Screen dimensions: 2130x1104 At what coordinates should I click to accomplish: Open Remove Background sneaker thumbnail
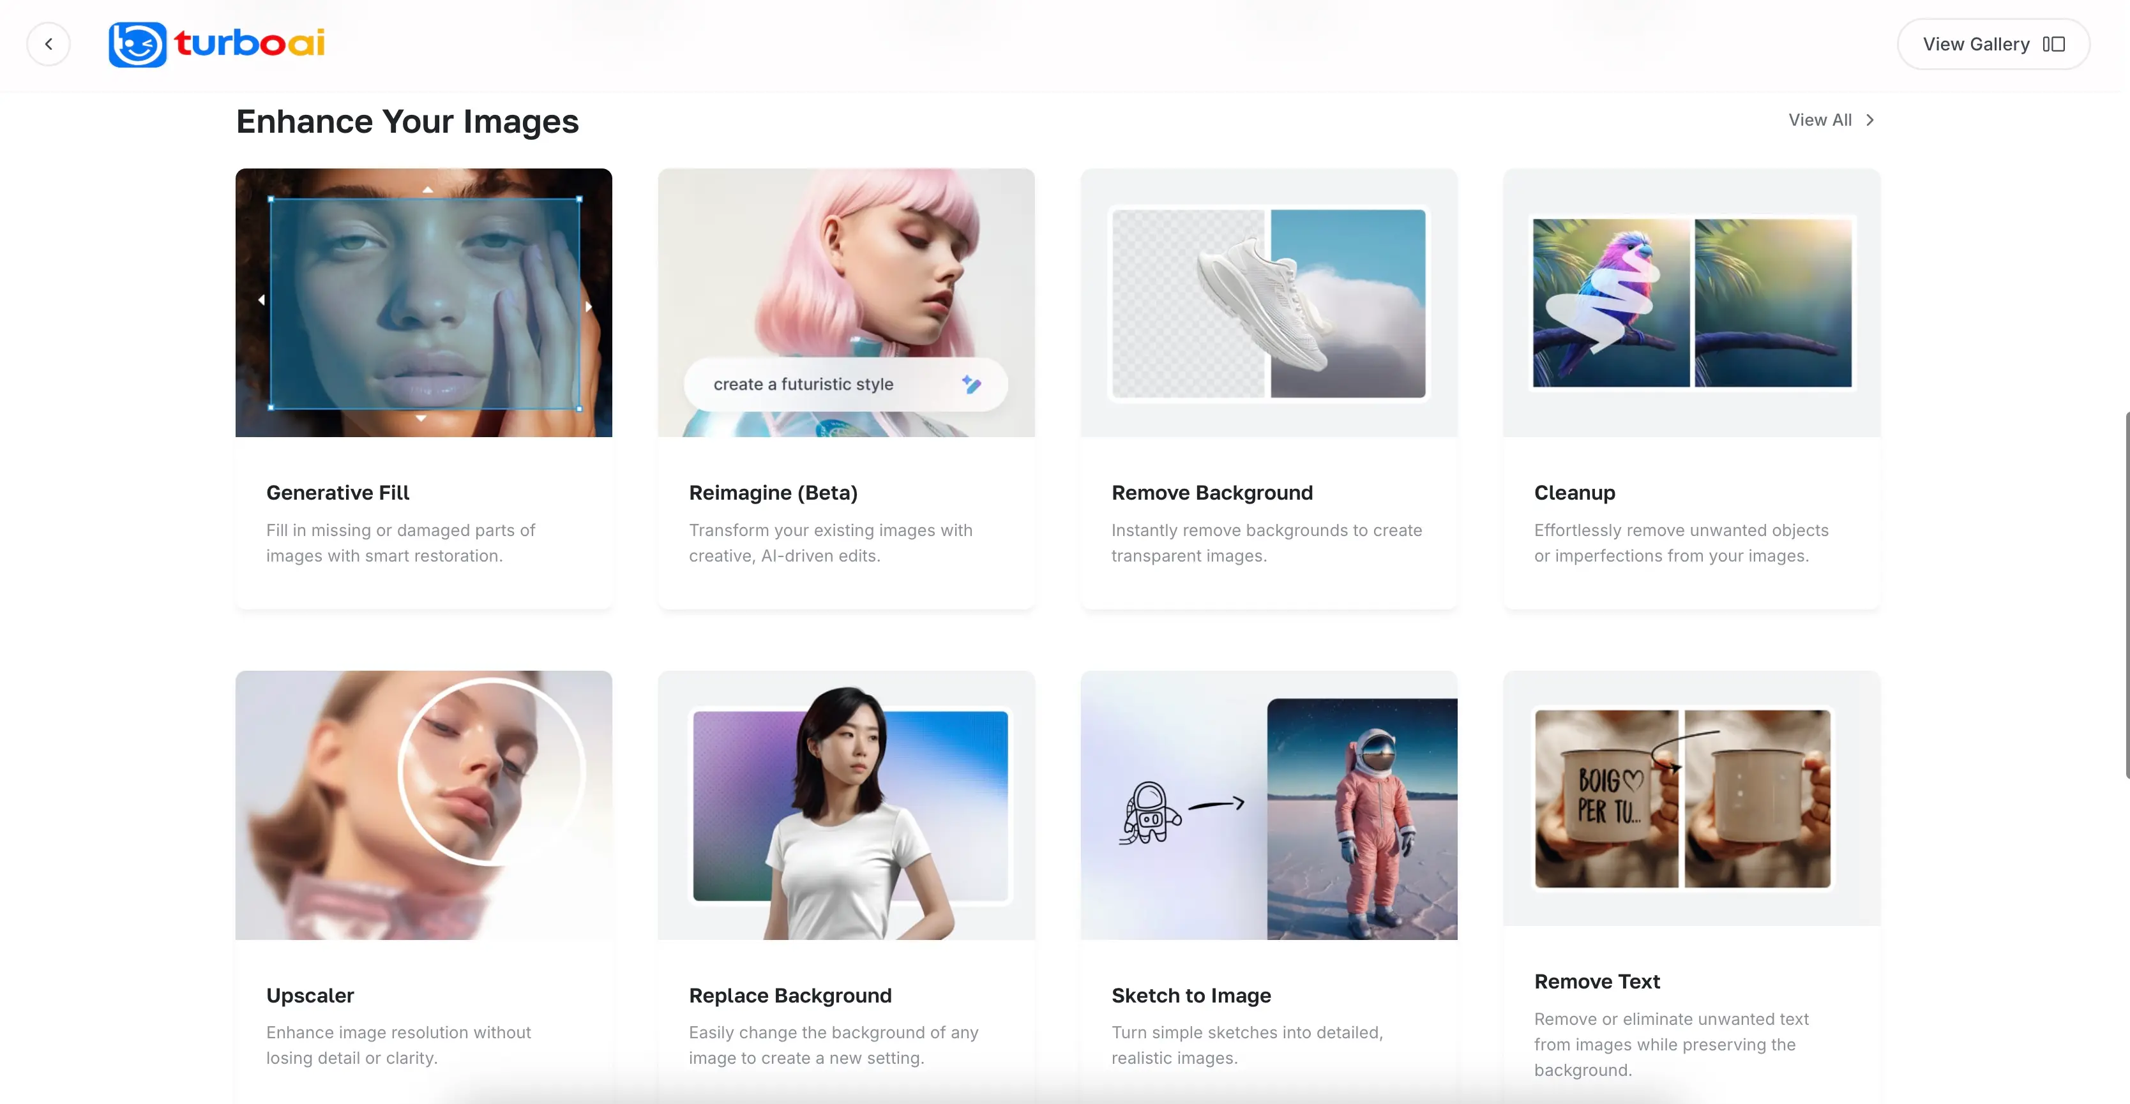click(x=1269, y=302)
